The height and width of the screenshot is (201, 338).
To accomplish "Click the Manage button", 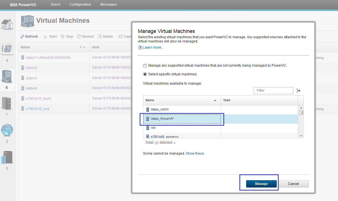I will pos(261,184).
